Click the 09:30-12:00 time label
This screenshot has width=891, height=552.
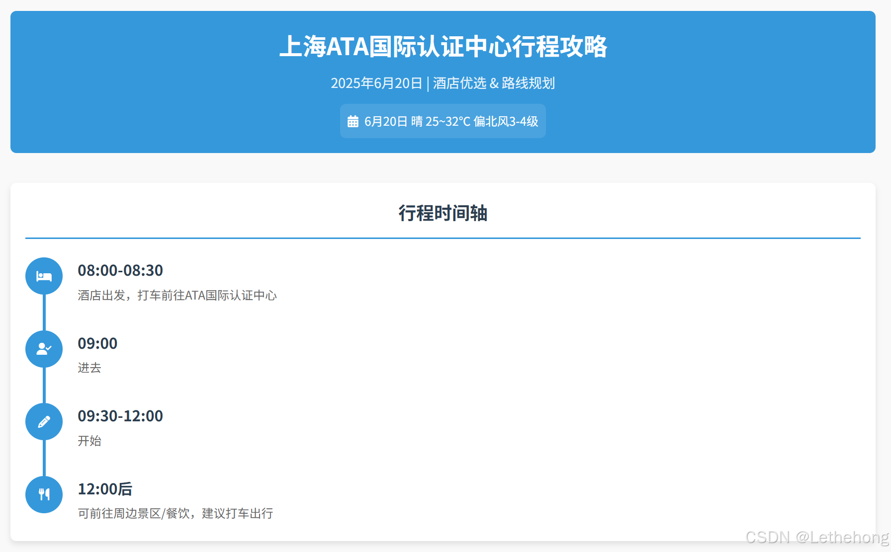click(x=120, y=416)
